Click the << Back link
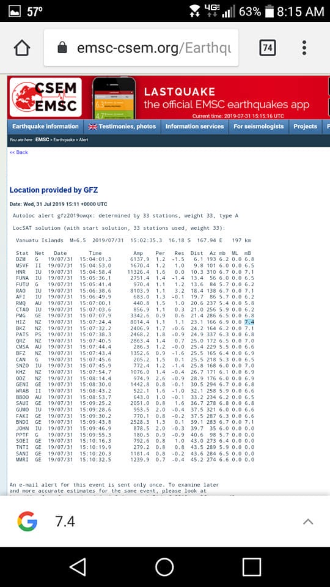 [19, 152]
